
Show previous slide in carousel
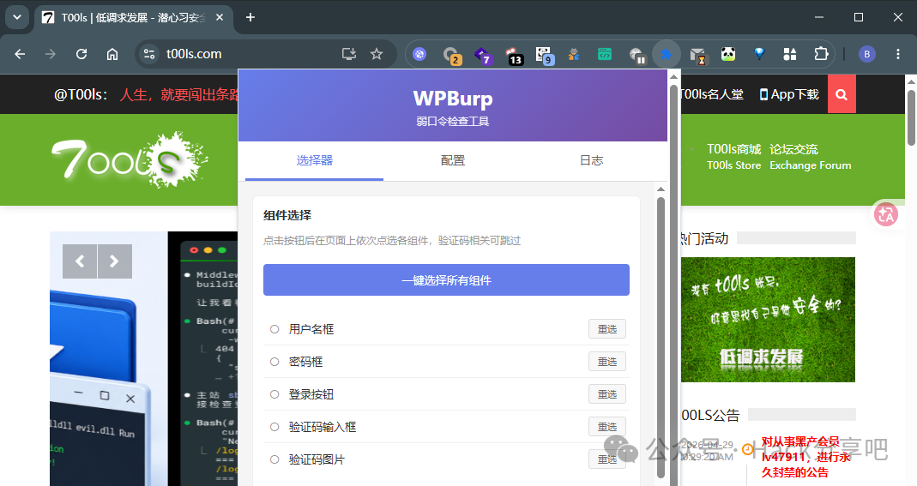80,261
